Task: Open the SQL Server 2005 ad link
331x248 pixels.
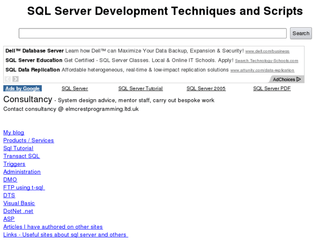Action: coord(206,88)
